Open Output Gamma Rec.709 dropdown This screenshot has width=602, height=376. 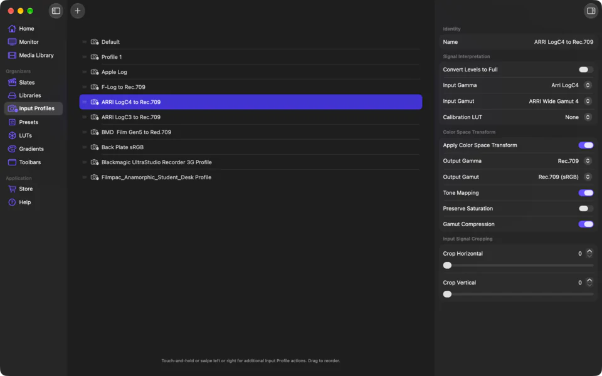coord(588,161)
